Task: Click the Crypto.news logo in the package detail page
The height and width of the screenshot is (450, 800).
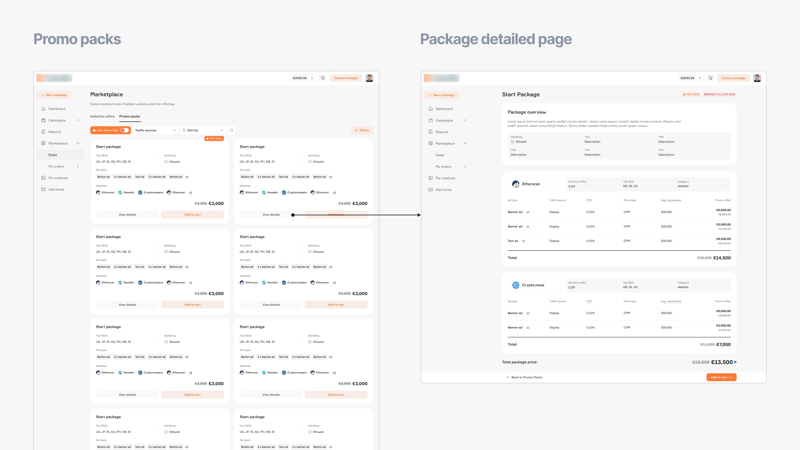Action: (516, 285)
